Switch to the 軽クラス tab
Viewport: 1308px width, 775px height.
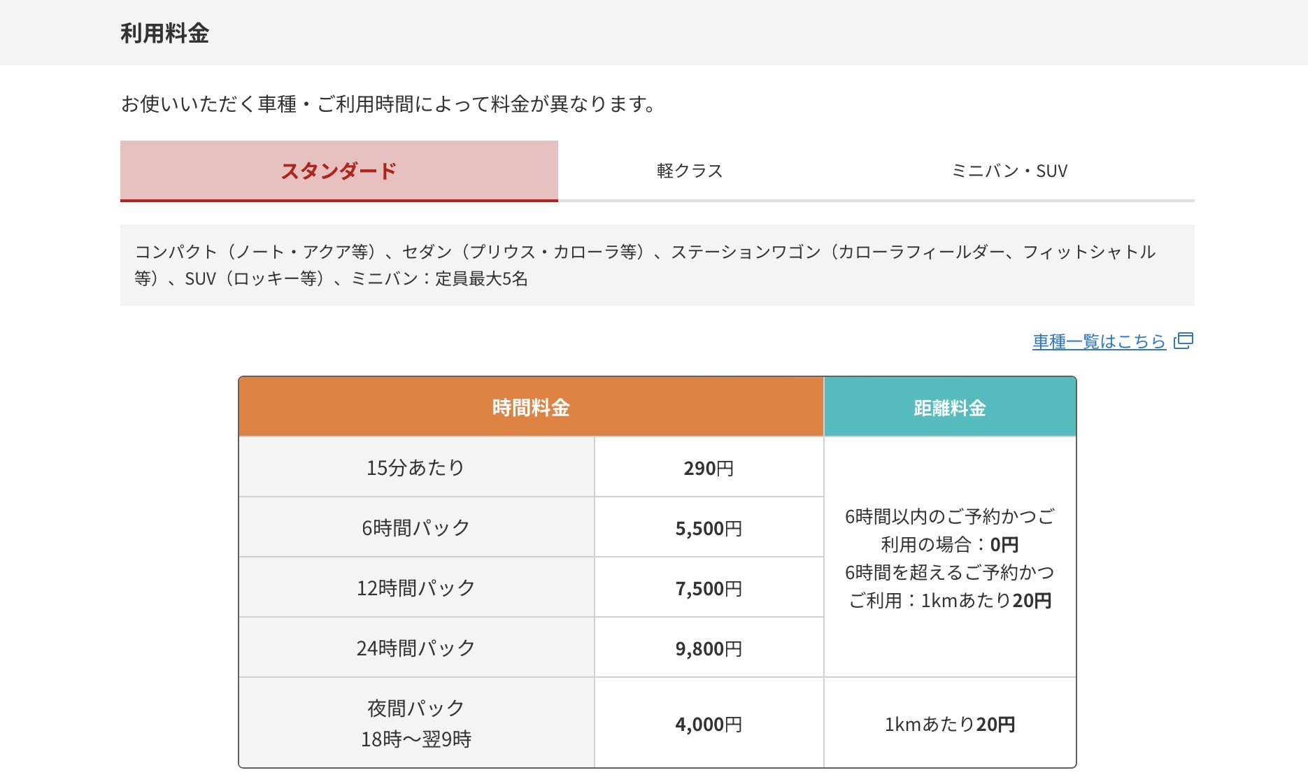(x=689, y=171)
